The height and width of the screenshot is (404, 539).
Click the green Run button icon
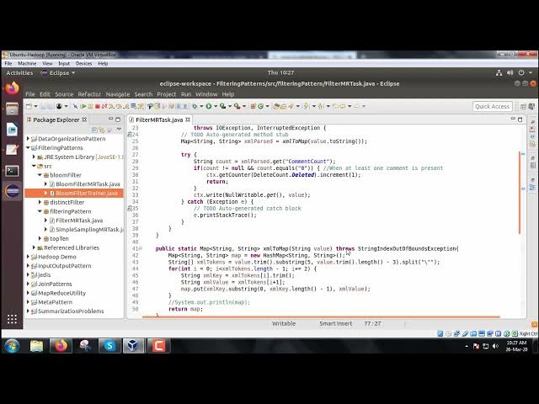pos(209,106)
